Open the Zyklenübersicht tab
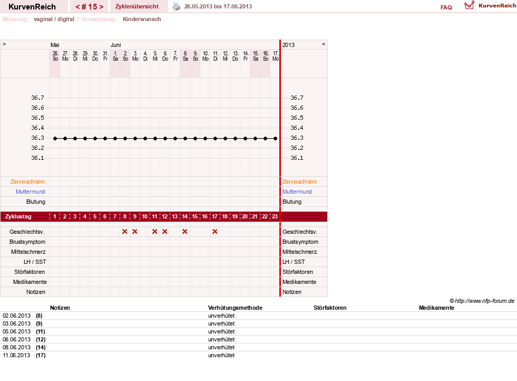The image size is (517, 381). (137, 6)
